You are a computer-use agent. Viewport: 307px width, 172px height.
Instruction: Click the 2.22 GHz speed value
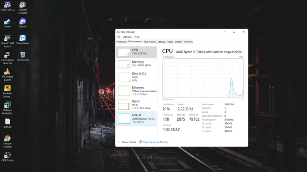pos(185,109)
